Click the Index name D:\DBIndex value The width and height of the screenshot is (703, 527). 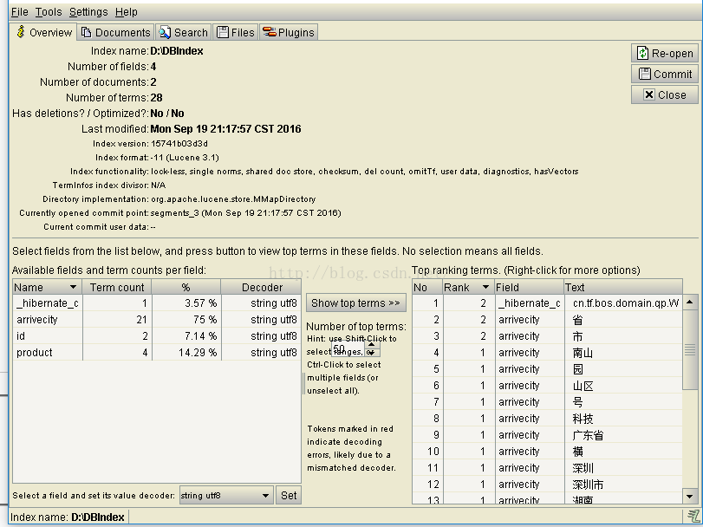[x=177, y=51]
